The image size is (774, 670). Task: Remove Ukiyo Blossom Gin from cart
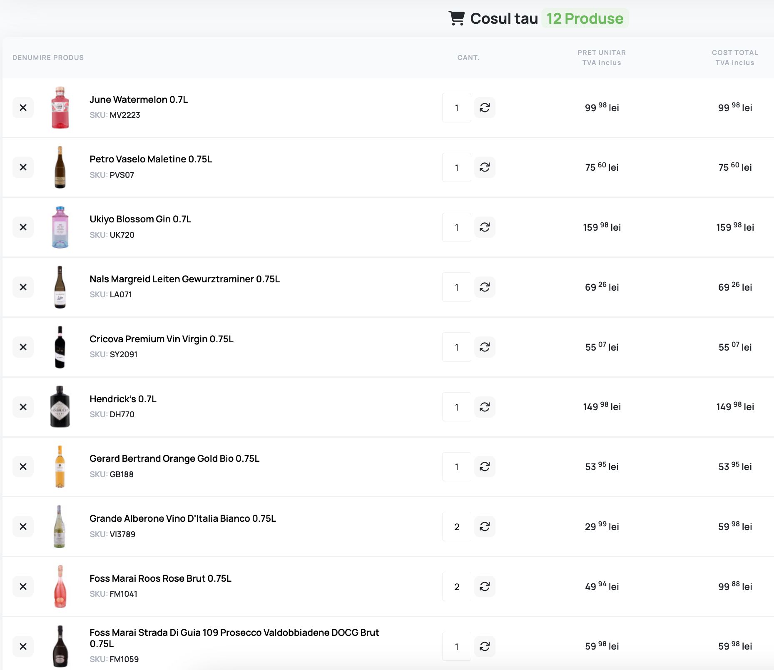pyautogui.click(x=23, y=227)
